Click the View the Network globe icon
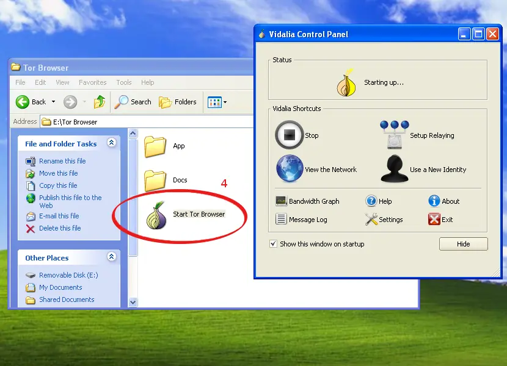Screen dimensions: 507x366 290,168
